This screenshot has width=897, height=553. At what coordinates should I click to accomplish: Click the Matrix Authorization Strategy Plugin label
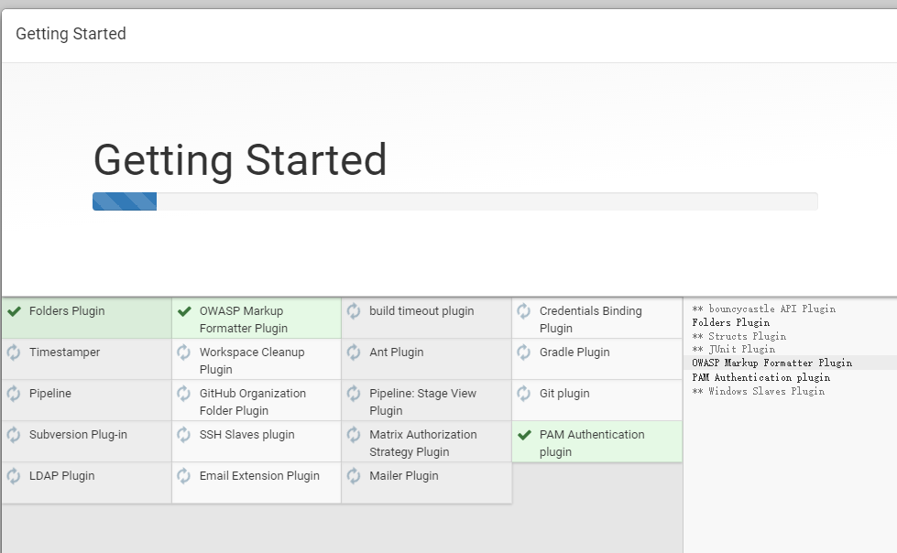pos(422,443)
